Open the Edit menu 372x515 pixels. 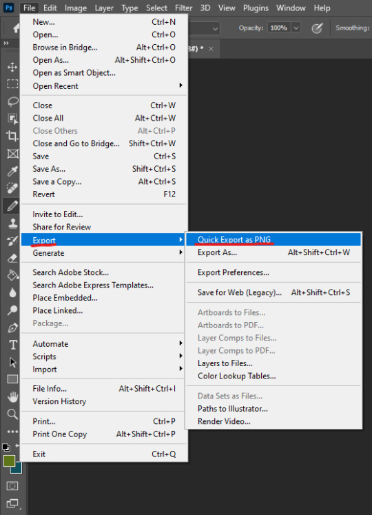coord(50,8)
